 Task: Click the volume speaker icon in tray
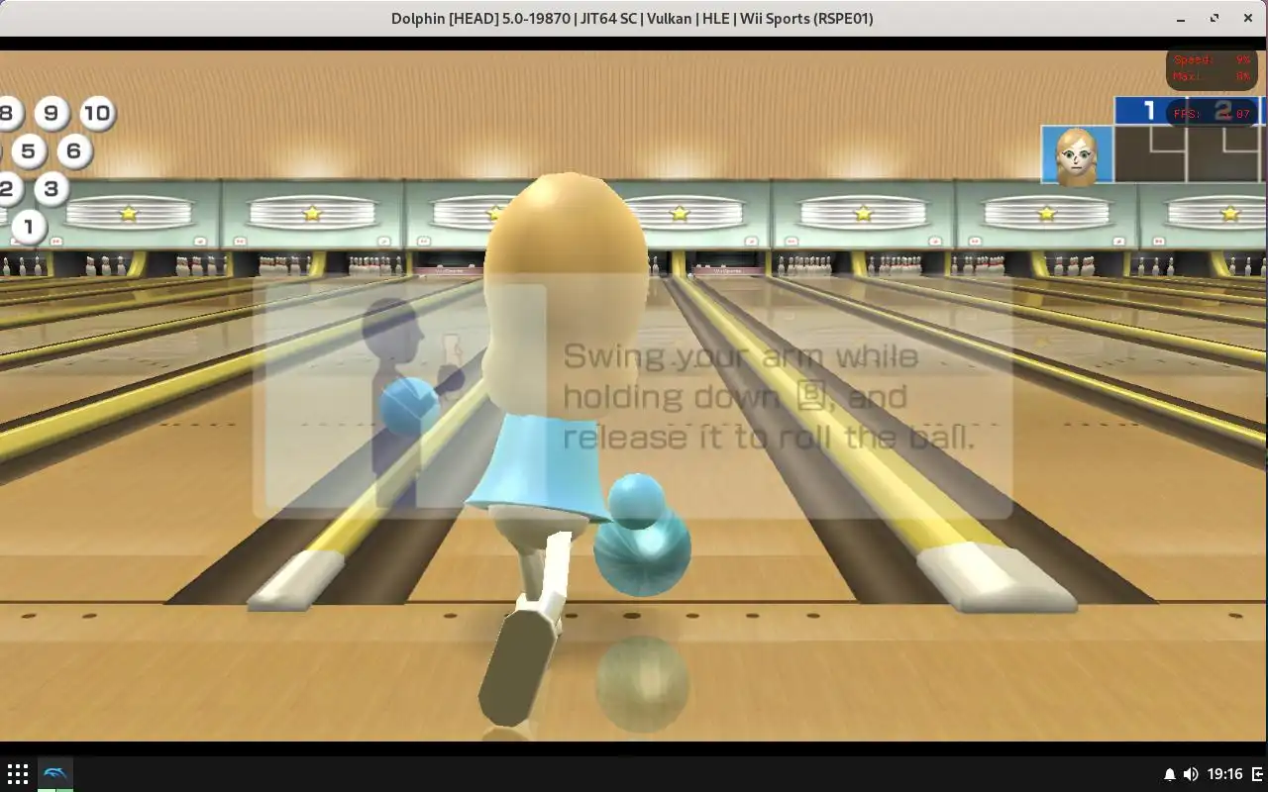click(x=1191, y=774)
